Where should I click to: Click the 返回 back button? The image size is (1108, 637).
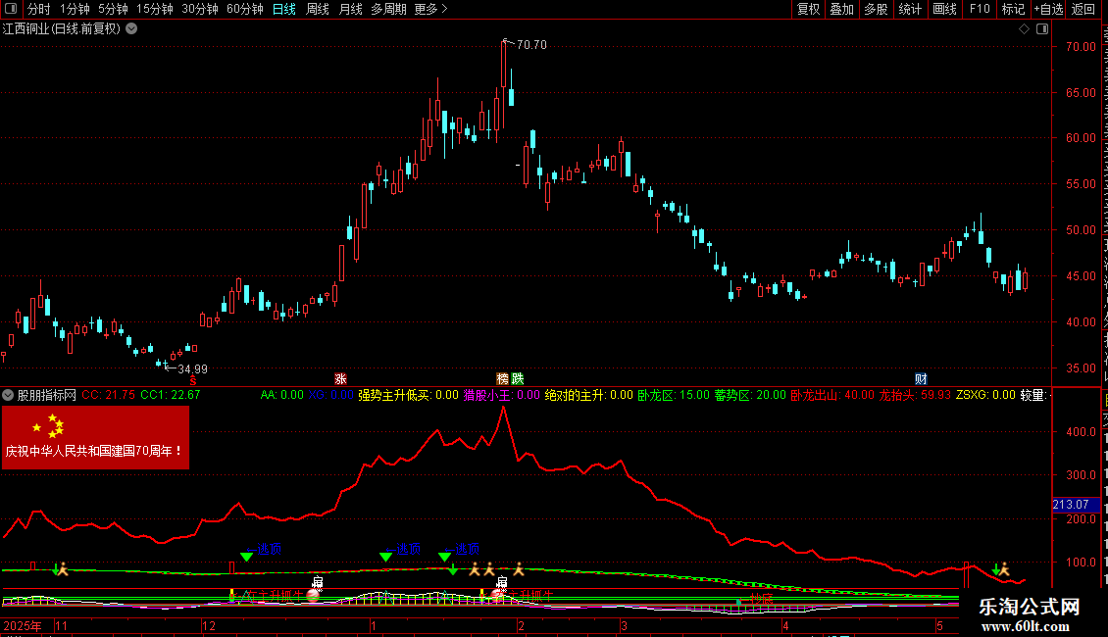click(x=1083, y=9)
